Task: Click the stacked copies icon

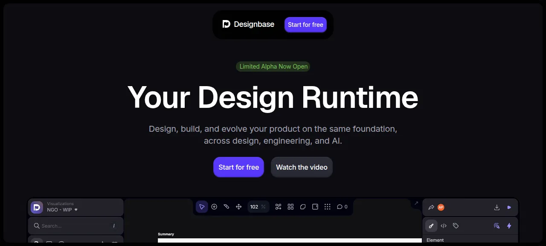Action: click(303, 207)
